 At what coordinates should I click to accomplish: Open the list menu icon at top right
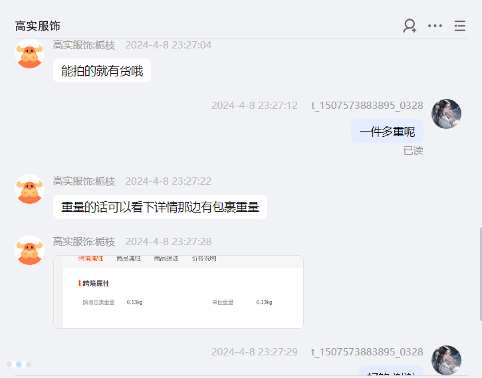click(460, 26)
